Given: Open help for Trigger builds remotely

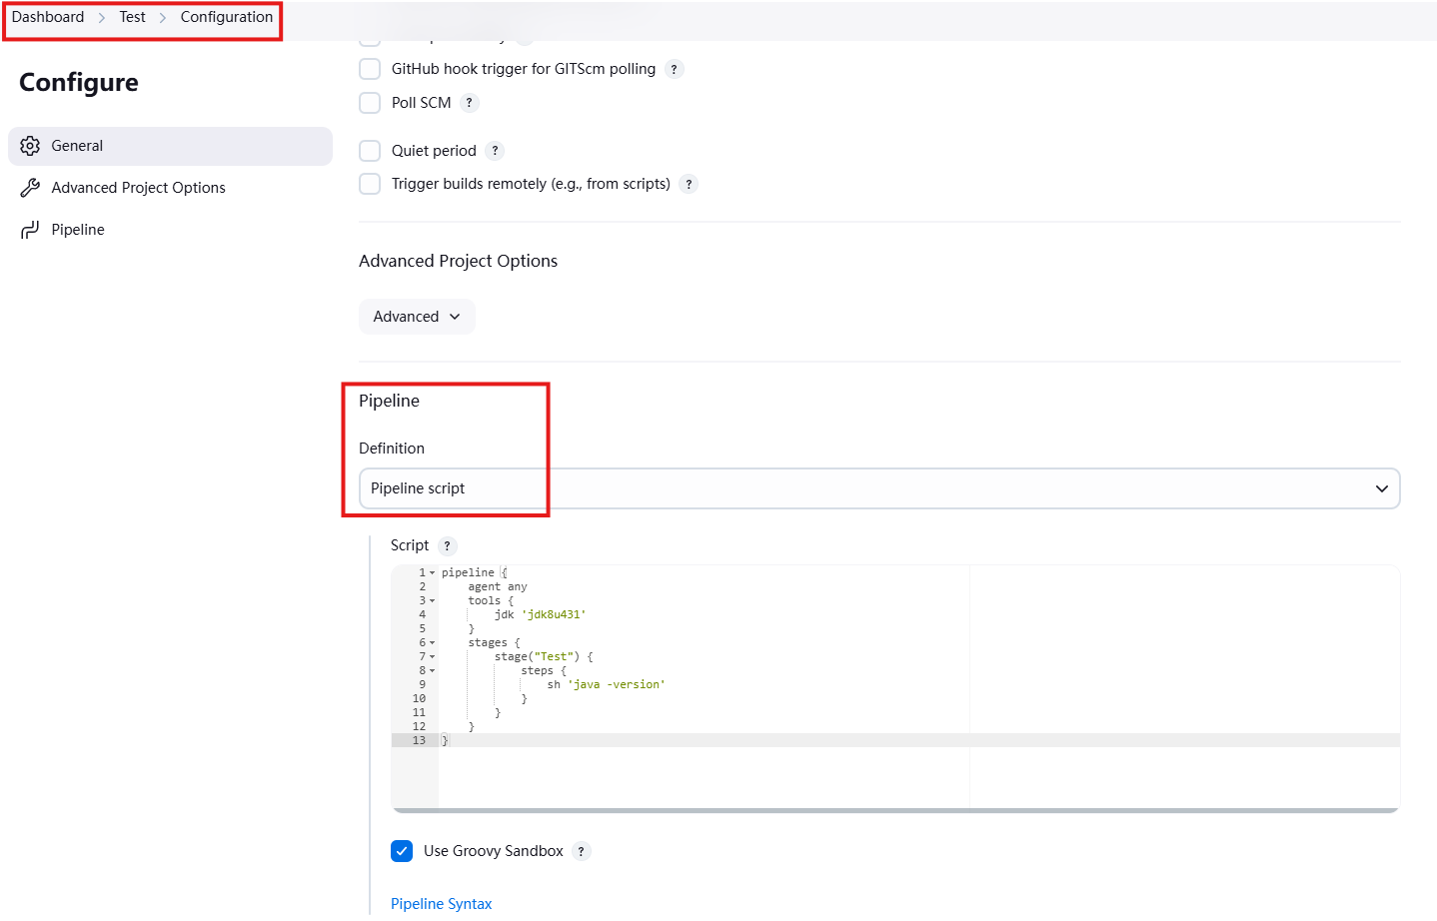Looking at the screenshot, I should (x=688, y=184).
